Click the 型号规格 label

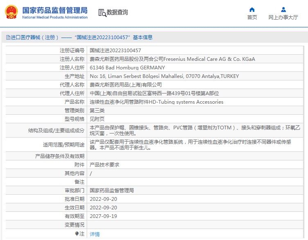pyautogui.click(x=74, y=119)
